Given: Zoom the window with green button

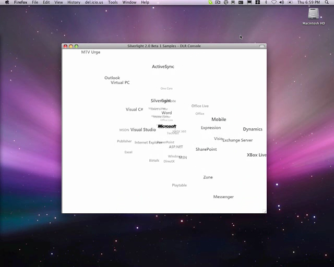Looking at the screenshot, I should (77, 46).
